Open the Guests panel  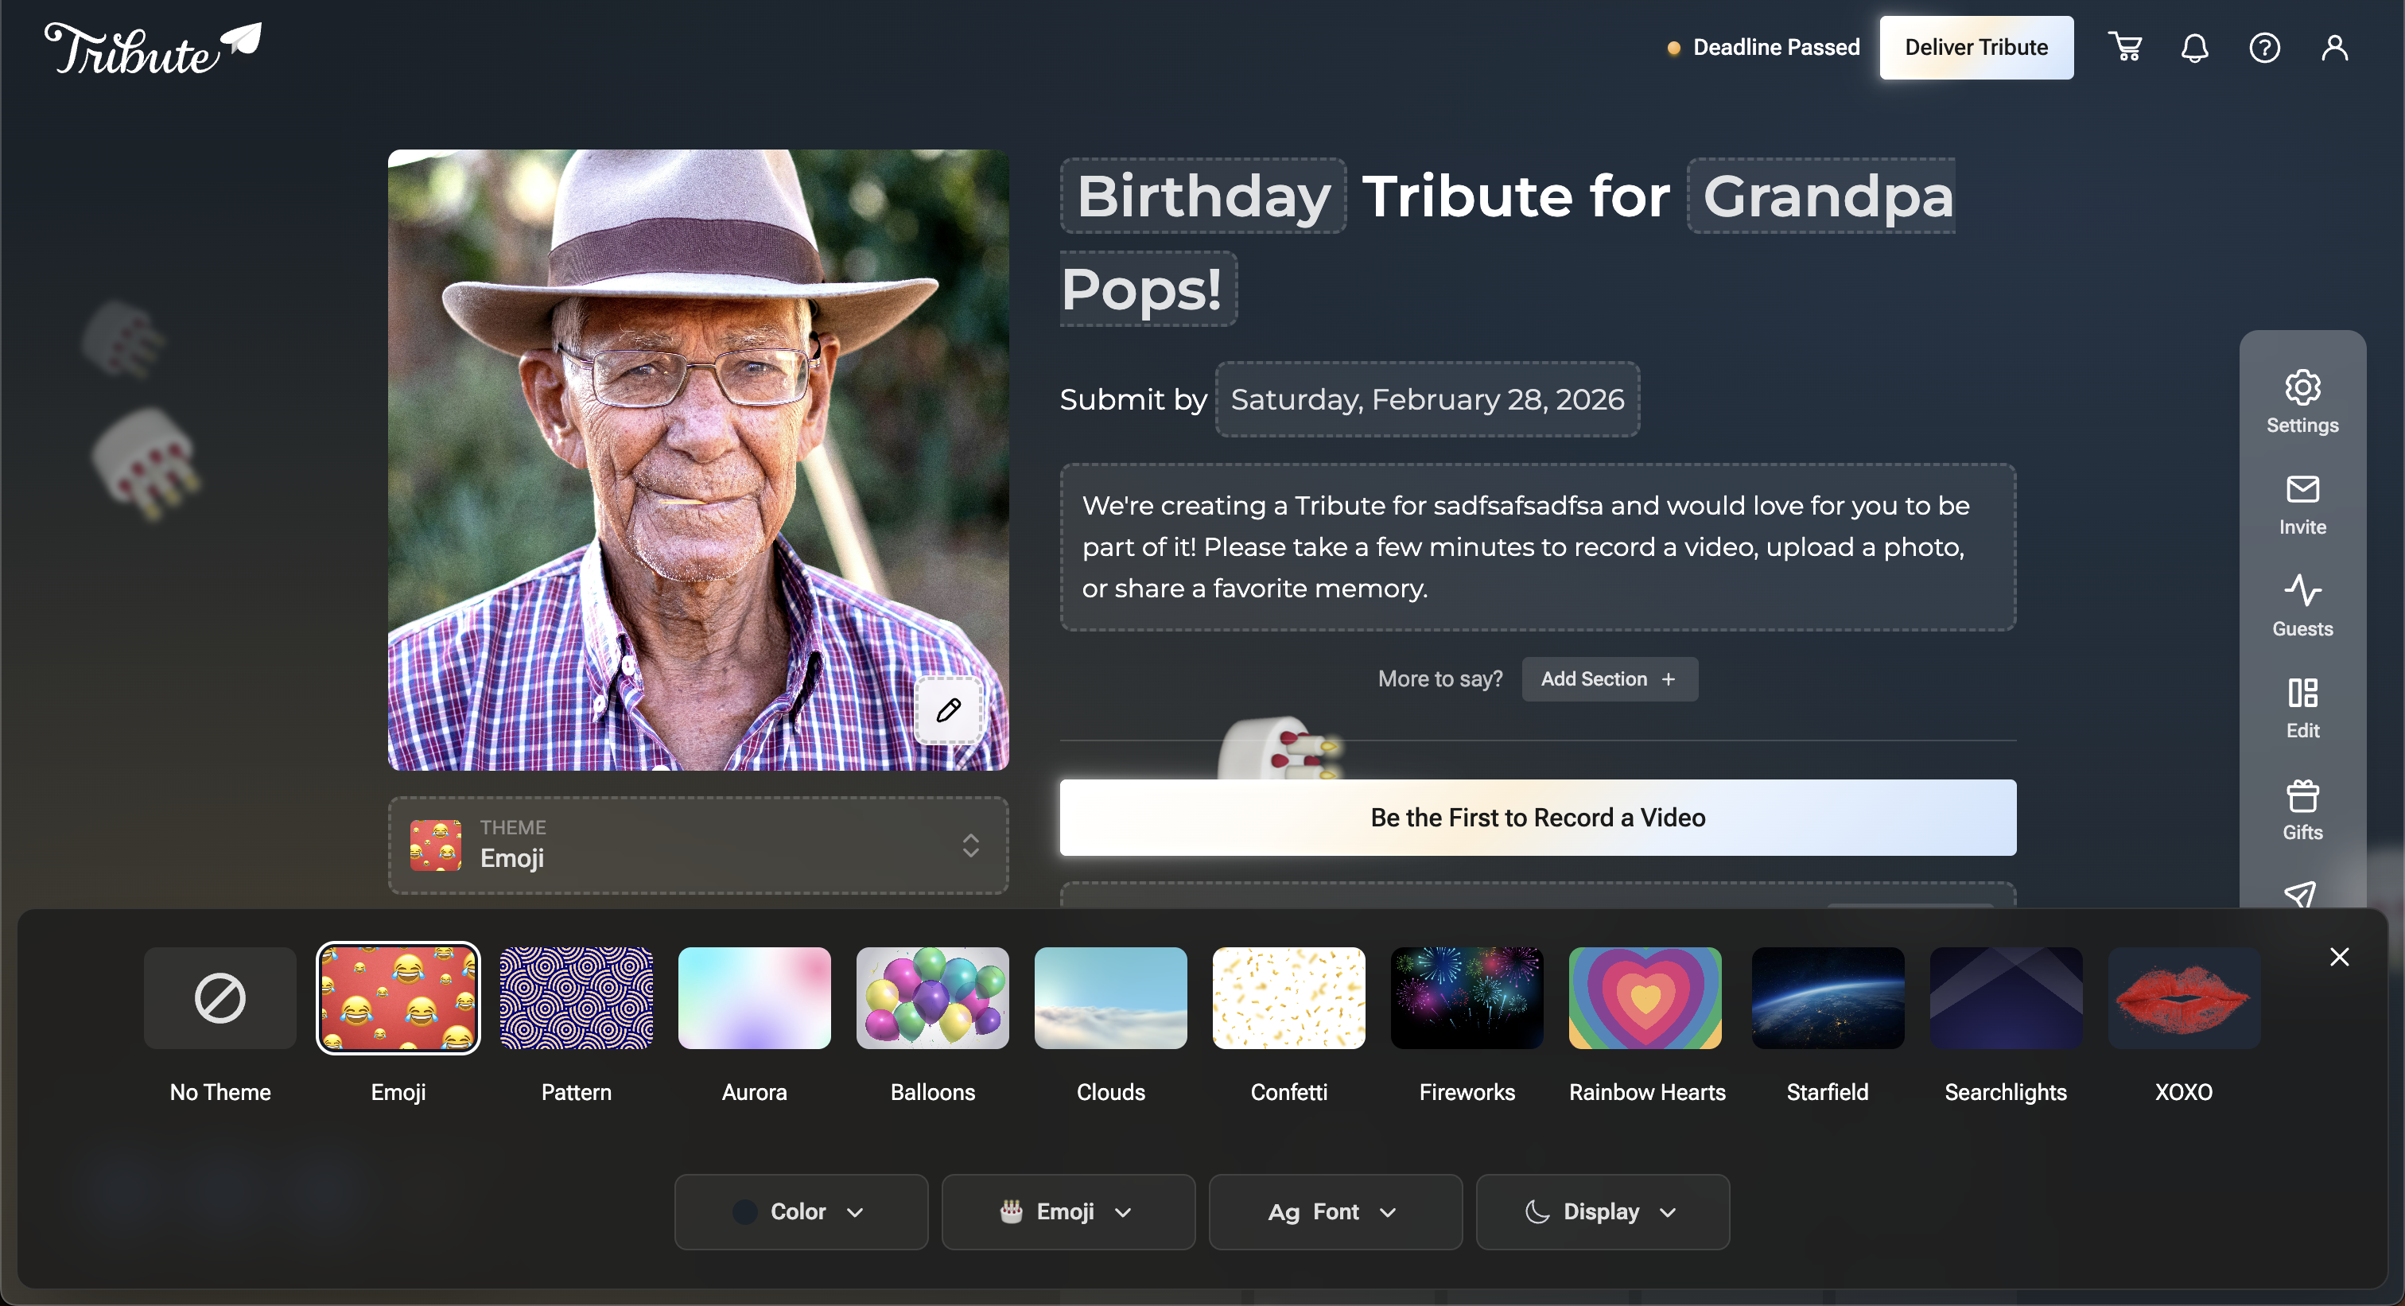(2302, 605)
